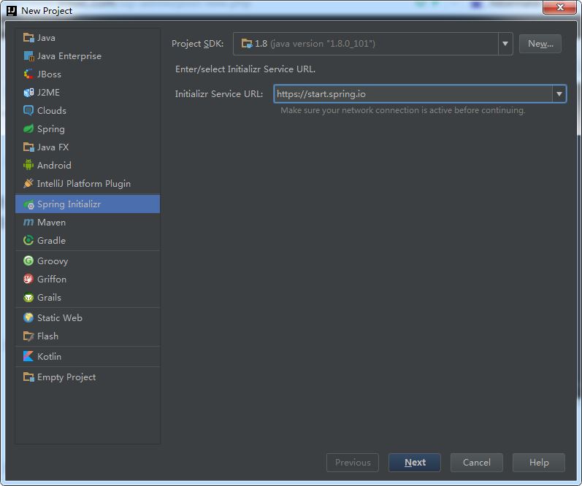The height and width of the screenshot is (486, 582).
Task: Select the "Groovy" label
Action: point(53,261)
